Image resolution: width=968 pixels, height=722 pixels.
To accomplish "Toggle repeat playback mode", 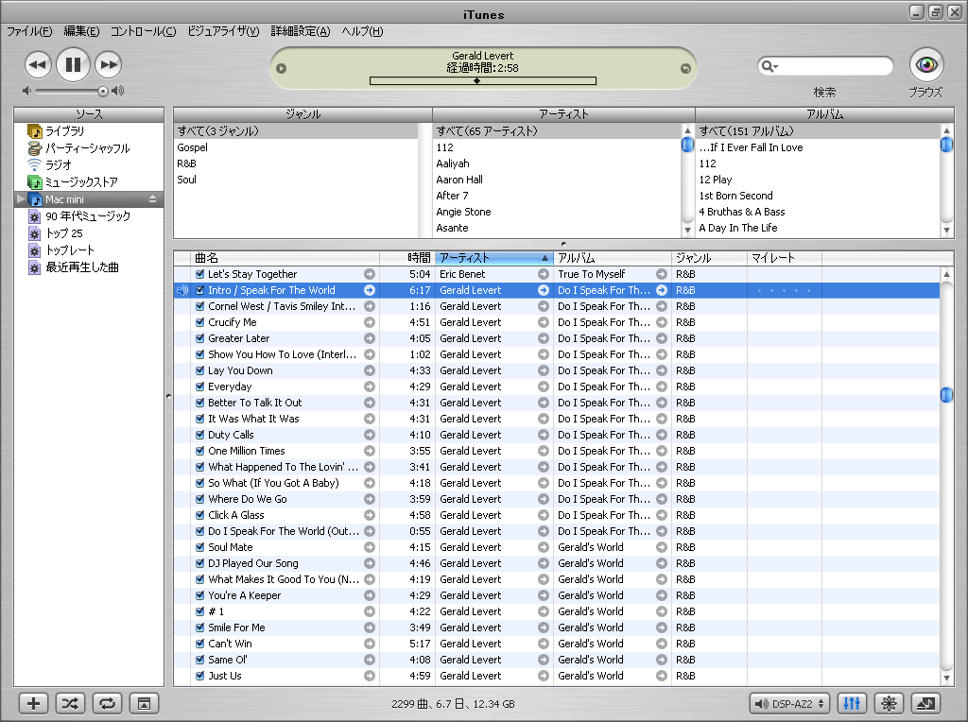I will [107, 703].
